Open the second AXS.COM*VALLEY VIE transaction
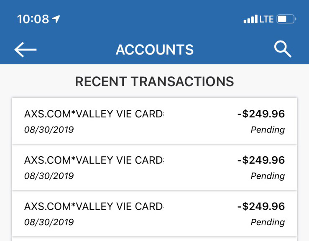This screenshot has width=309, height=241. [x=94, y=160]
